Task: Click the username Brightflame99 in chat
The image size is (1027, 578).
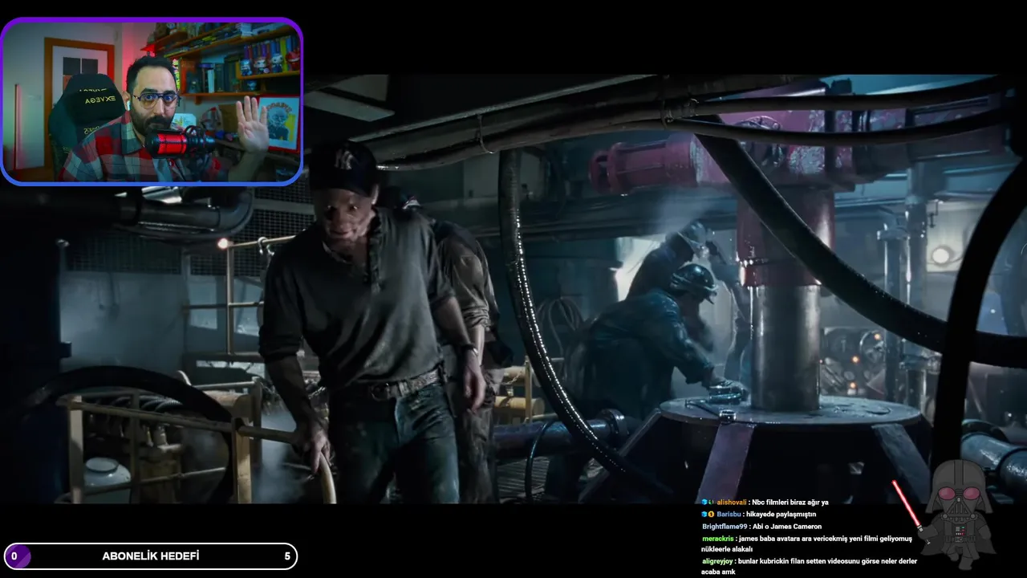Action: (x=725, y=526)
